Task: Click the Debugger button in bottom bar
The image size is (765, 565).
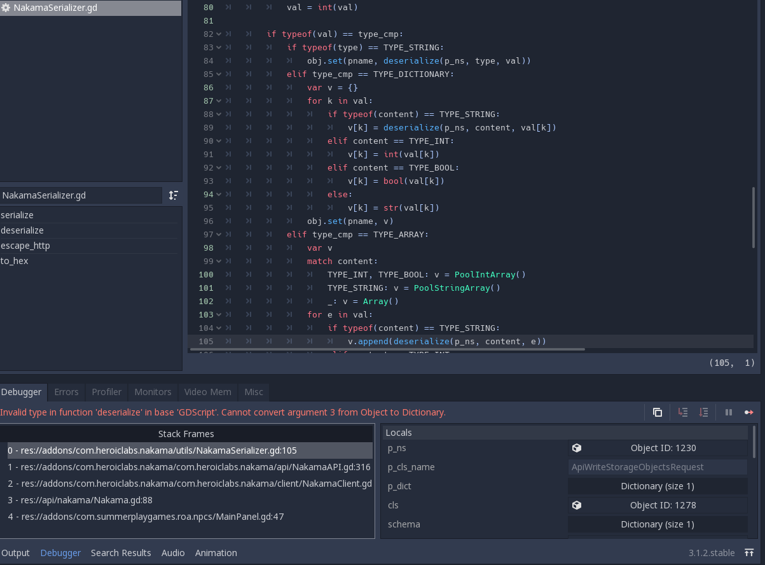Action: (x=60, y=553)
